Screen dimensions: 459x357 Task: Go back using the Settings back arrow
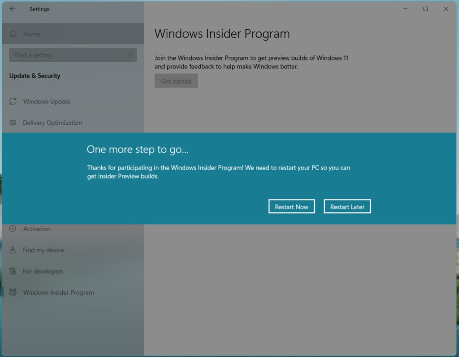pyautogui.click(x=12, y=9)
